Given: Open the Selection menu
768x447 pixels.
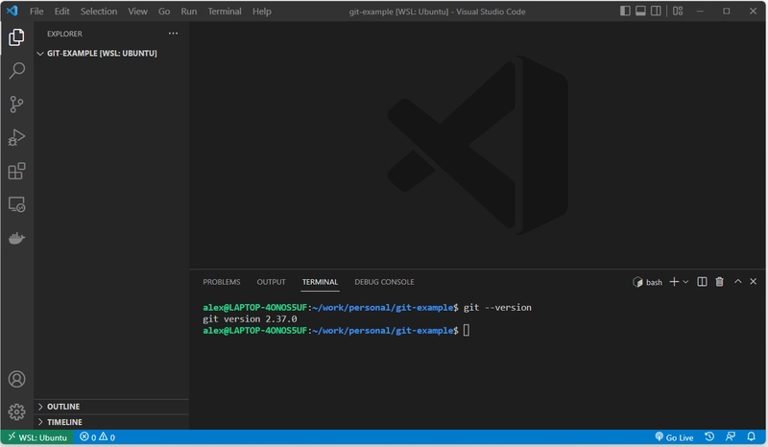Looking at the screenshot, I should point(99,12).
